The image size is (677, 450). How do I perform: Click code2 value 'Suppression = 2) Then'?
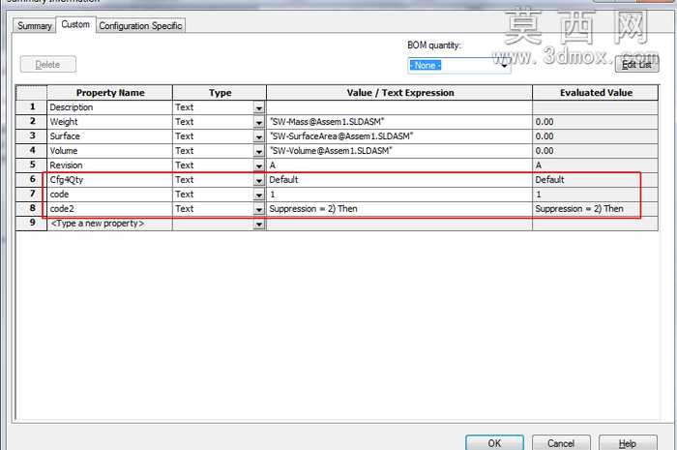coord(399,209)
